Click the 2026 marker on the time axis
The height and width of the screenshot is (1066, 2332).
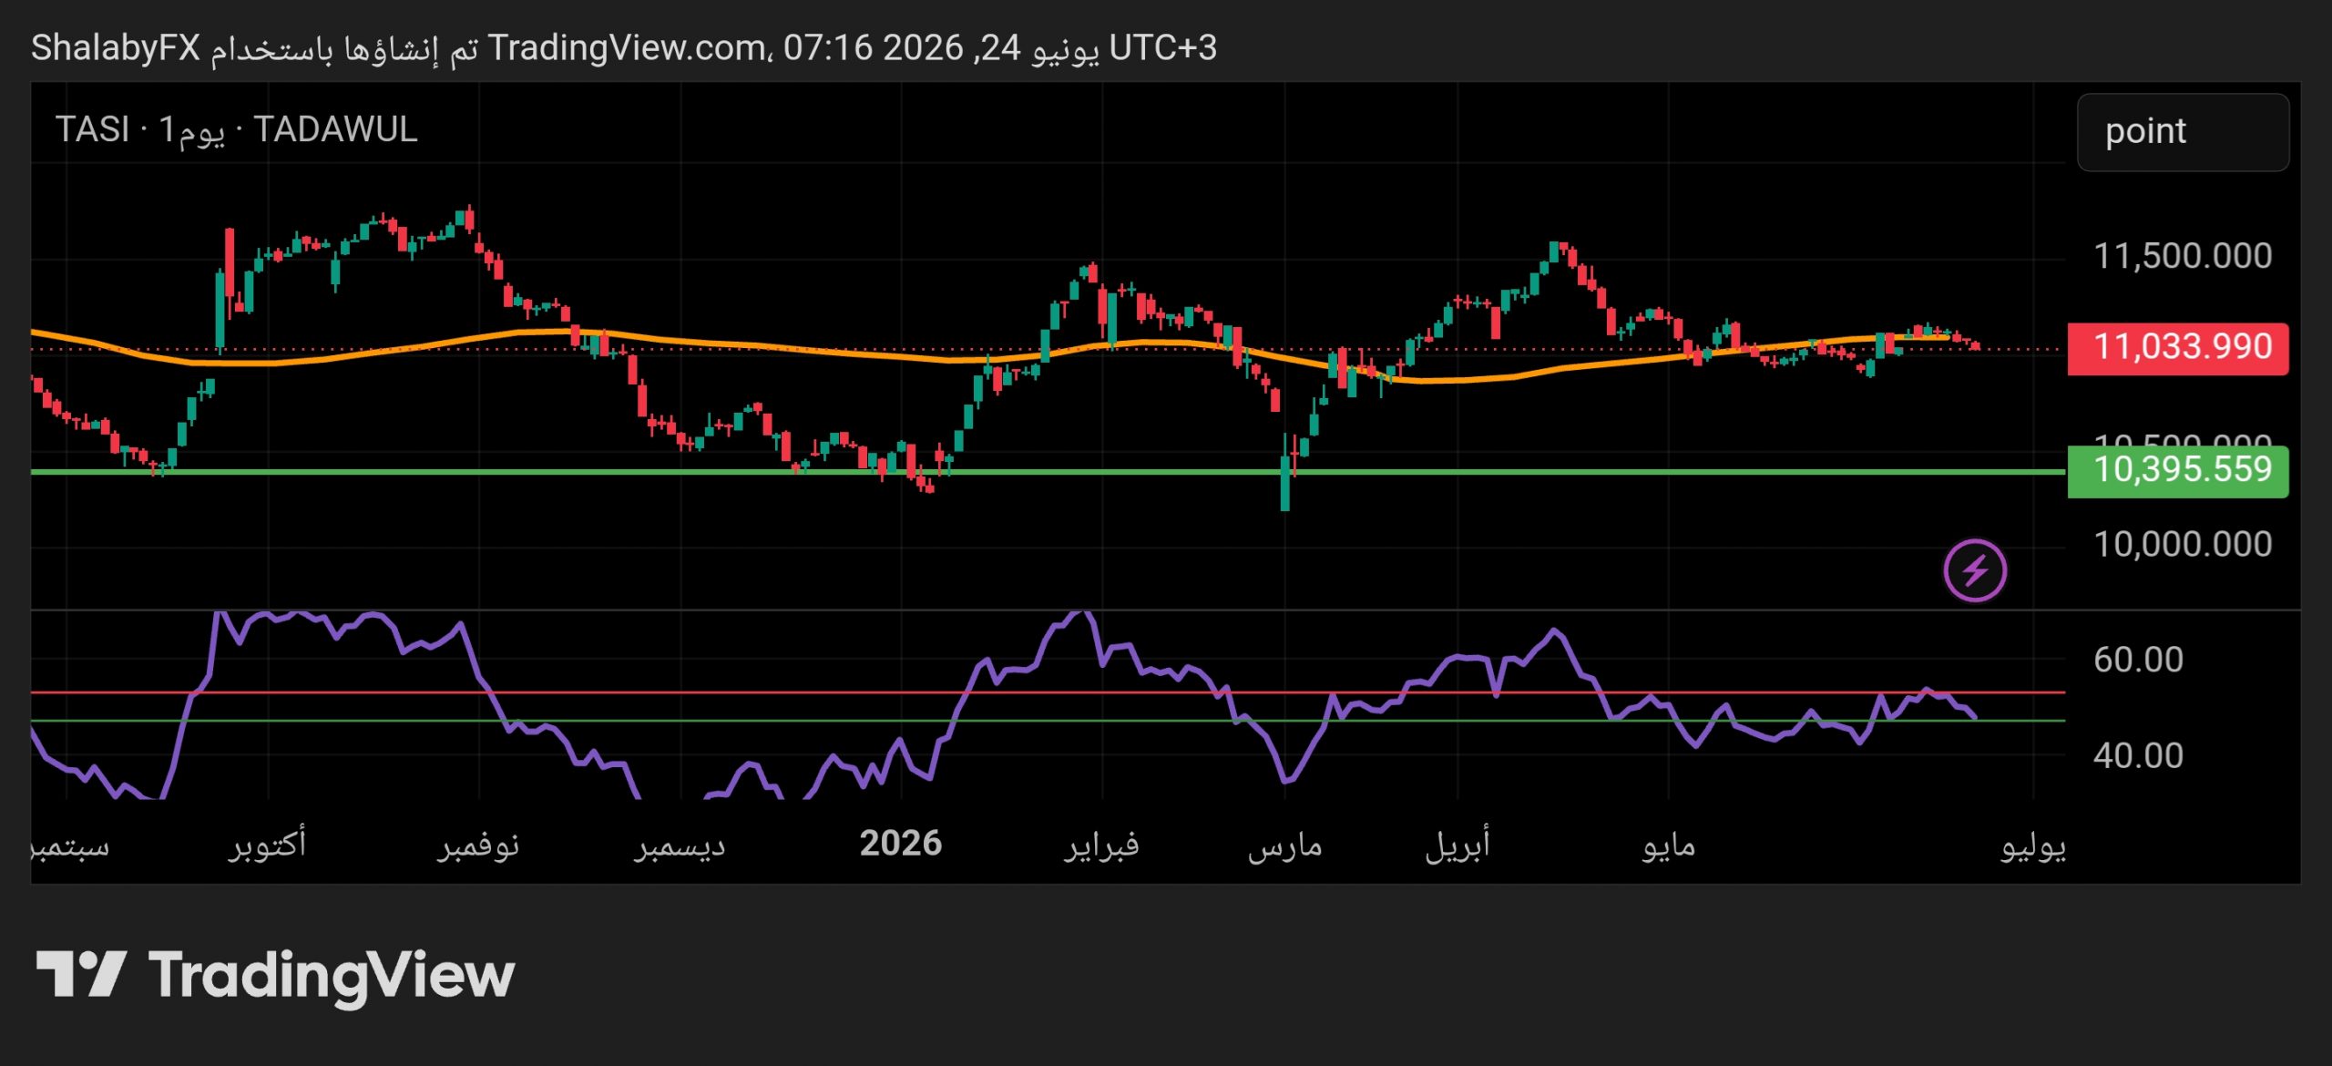point(900,844)
